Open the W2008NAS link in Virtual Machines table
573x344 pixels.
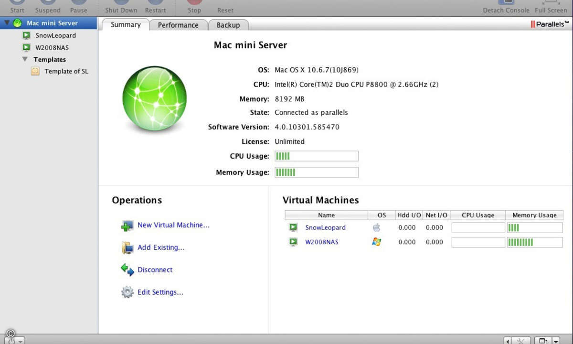tap(322, 242)
